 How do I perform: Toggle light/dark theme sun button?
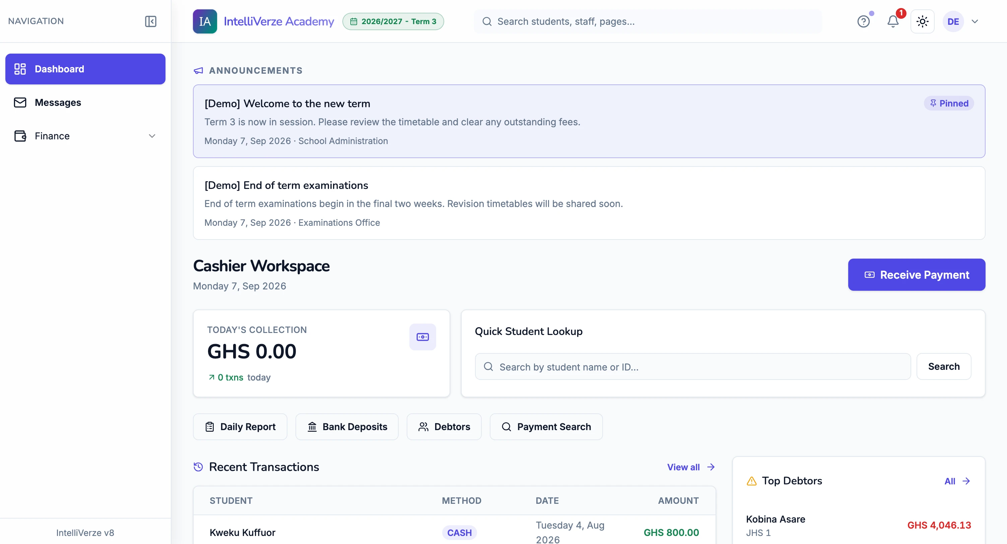923,21
